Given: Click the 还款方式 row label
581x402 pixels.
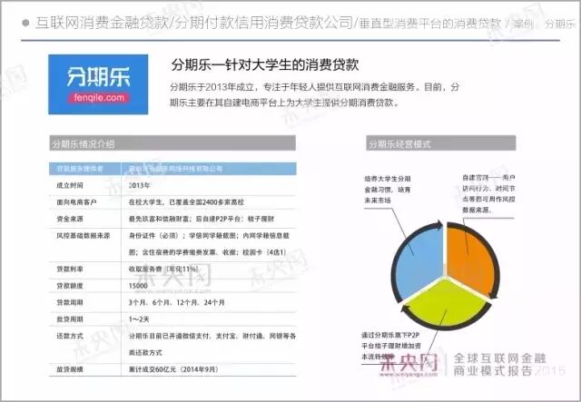Looking at the screenshot, I should (70, 336).
